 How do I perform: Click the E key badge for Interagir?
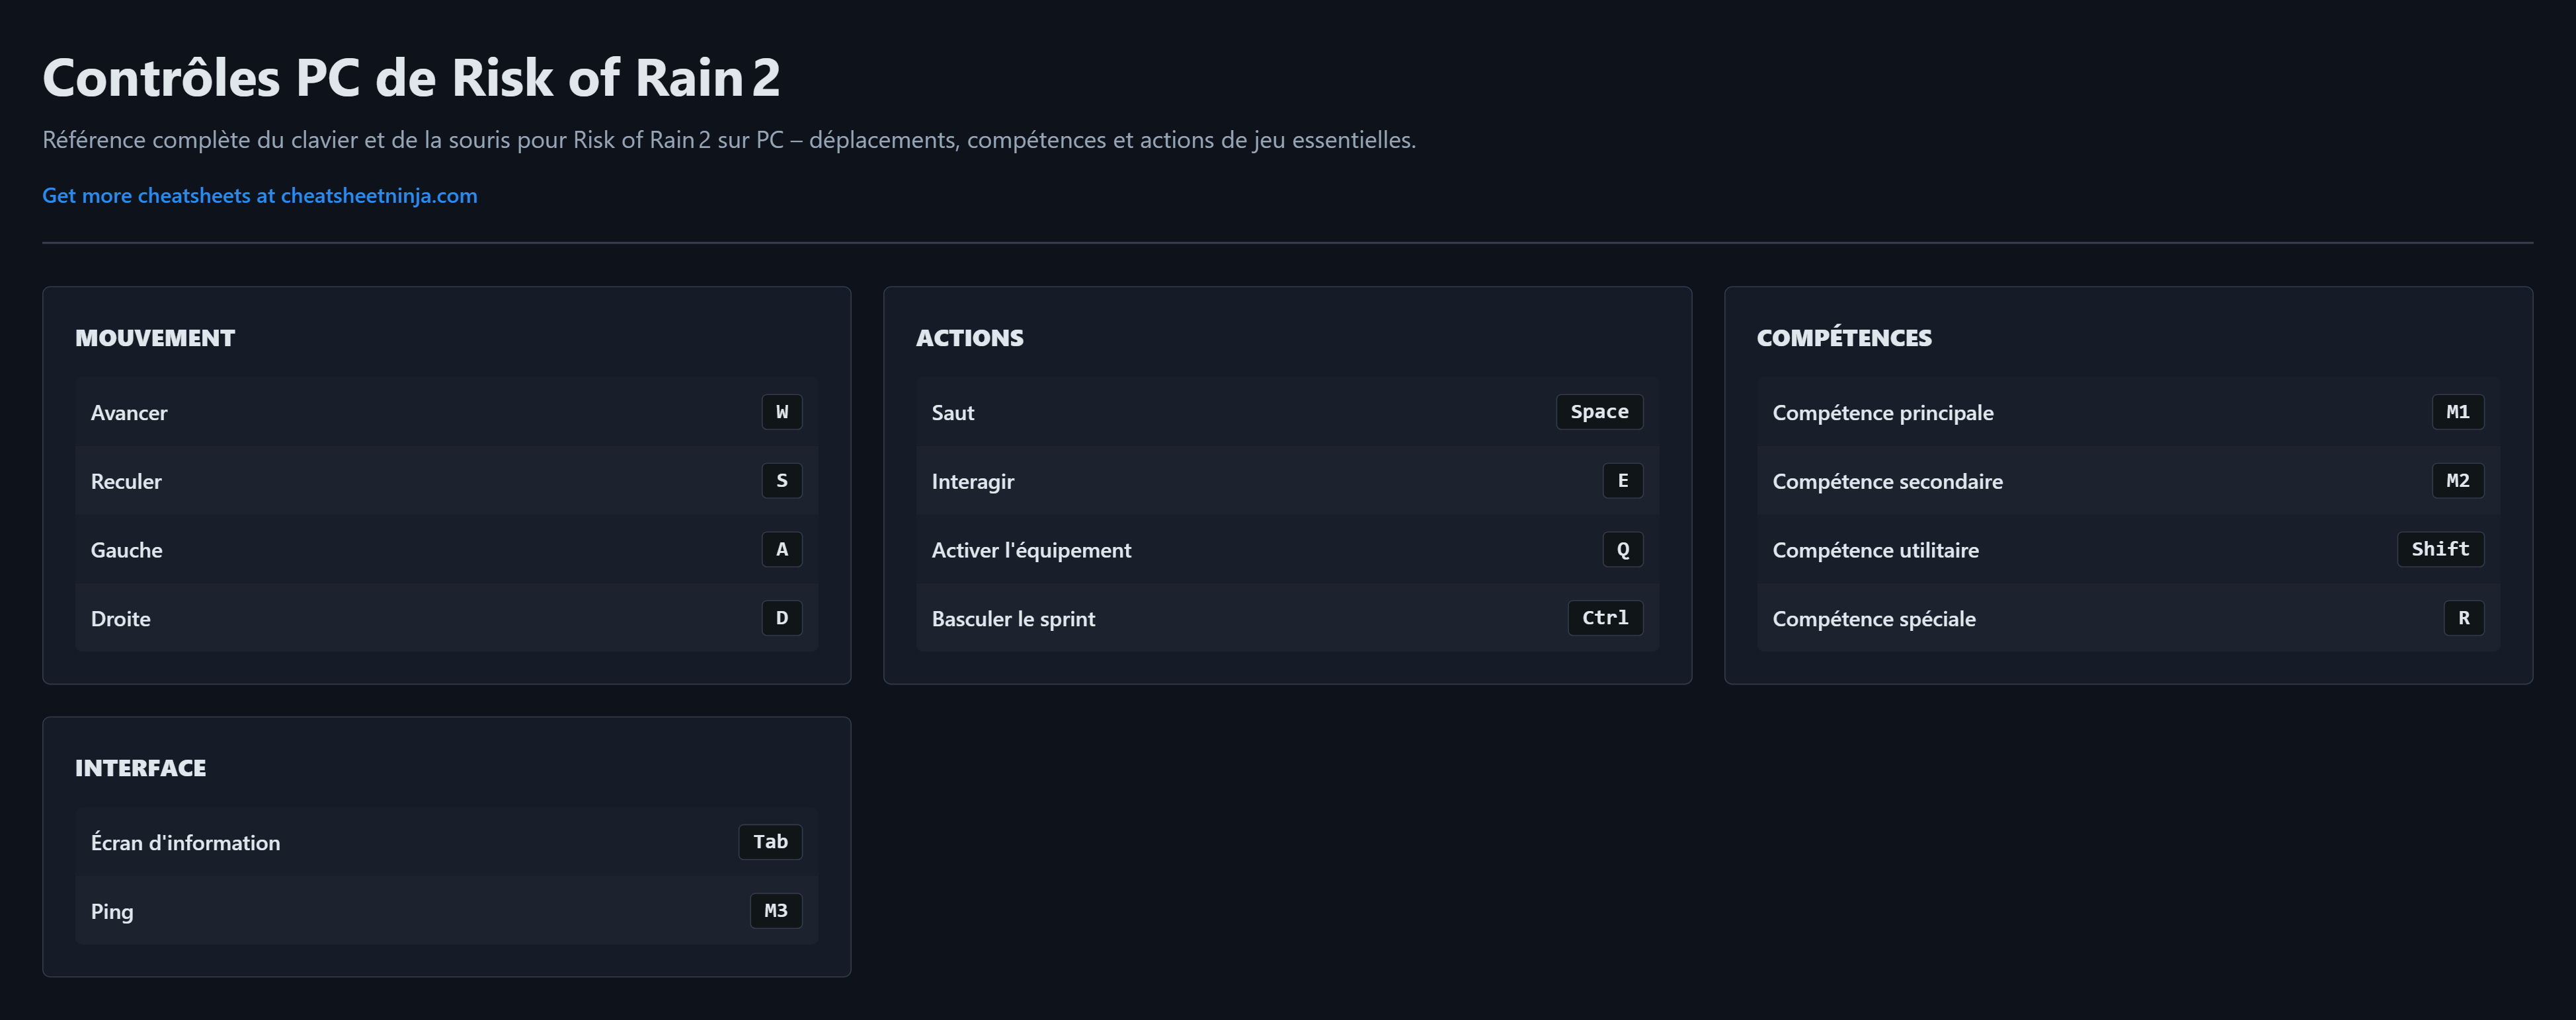(x=1622, y=480)
